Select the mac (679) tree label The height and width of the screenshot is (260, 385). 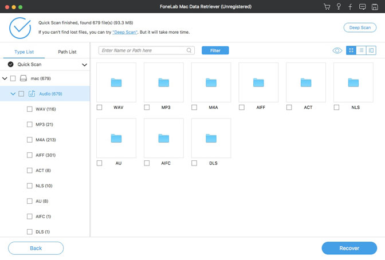41,78
